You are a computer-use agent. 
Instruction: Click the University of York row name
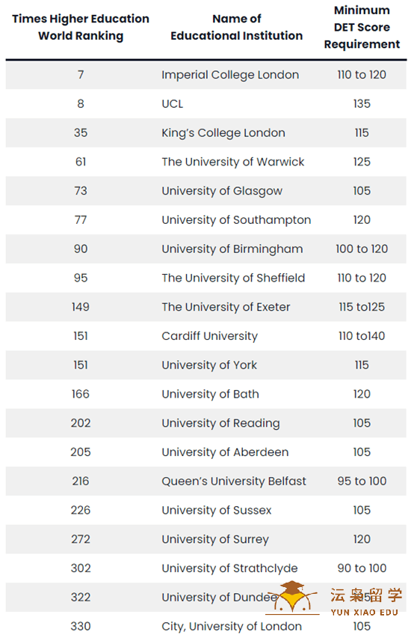pos(209,365)
